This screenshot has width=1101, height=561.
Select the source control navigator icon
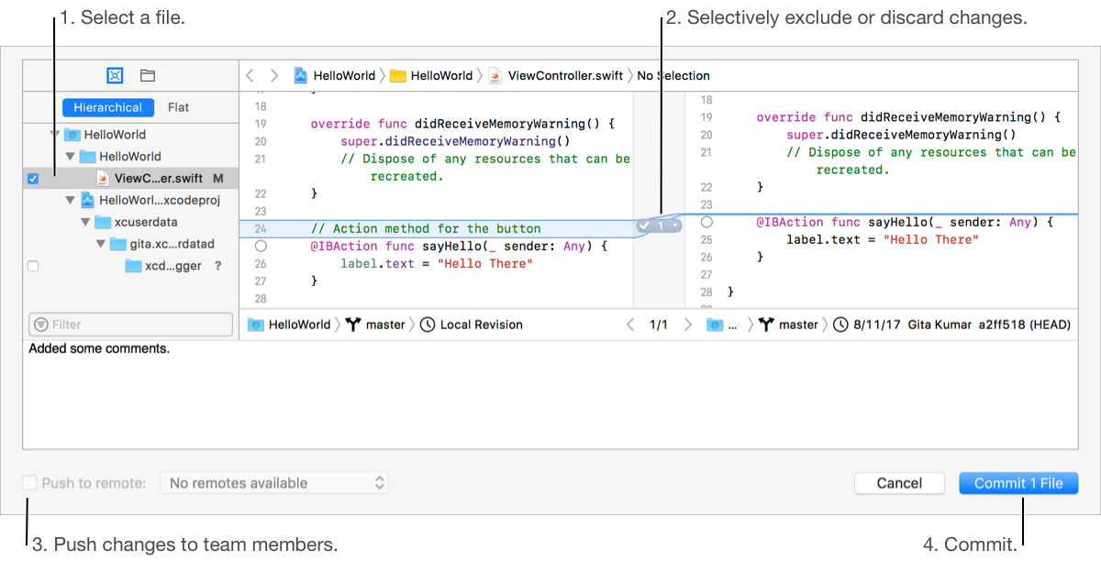pos(115,75)
